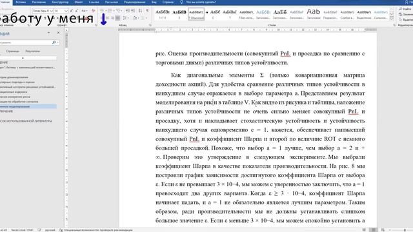The image size is (413, 232).
Task: Toggle paragraph marks display (¶)
Action: (x=147, y=11)
